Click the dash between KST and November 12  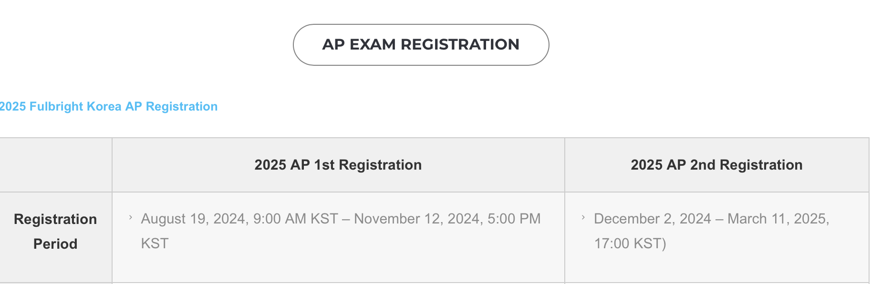coord(346,219)
